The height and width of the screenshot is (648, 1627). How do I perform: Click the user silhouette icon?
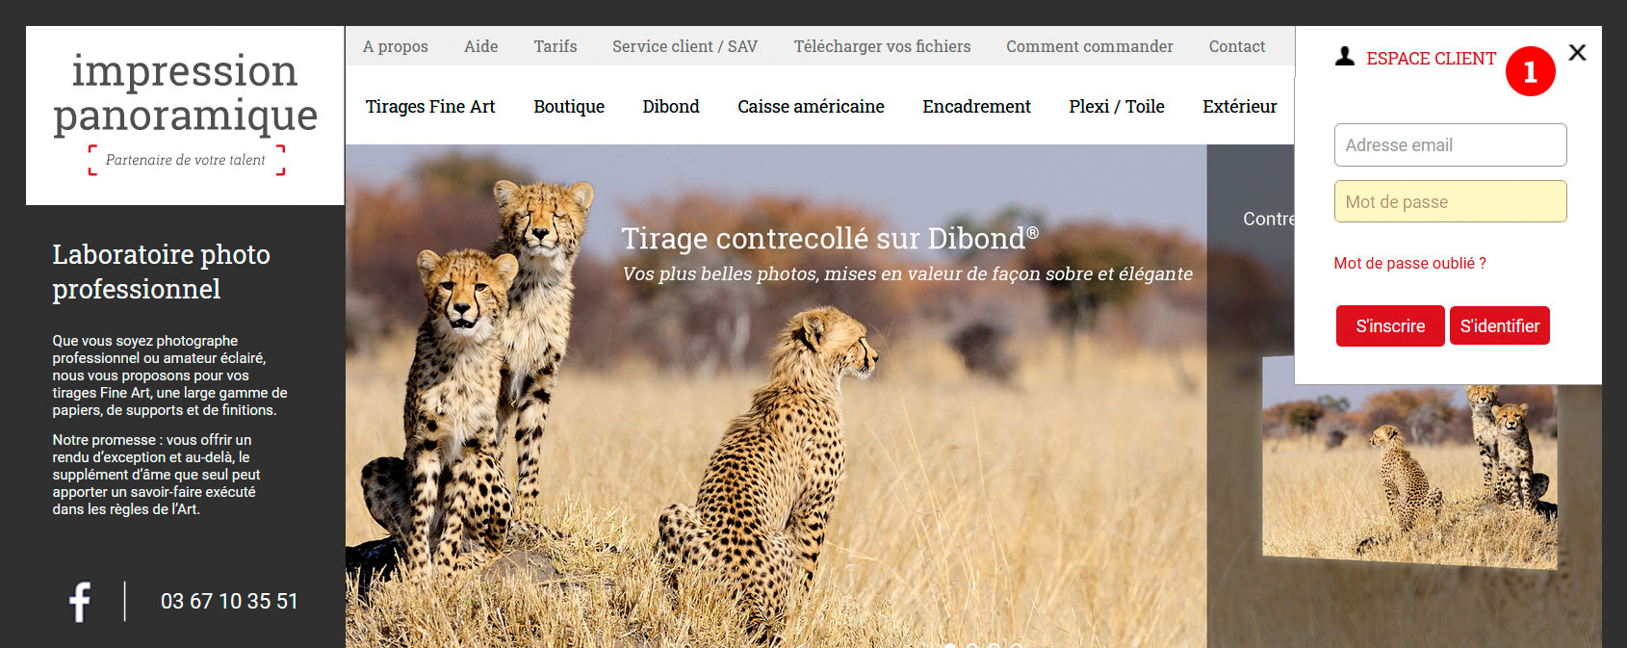[1345, 57]
